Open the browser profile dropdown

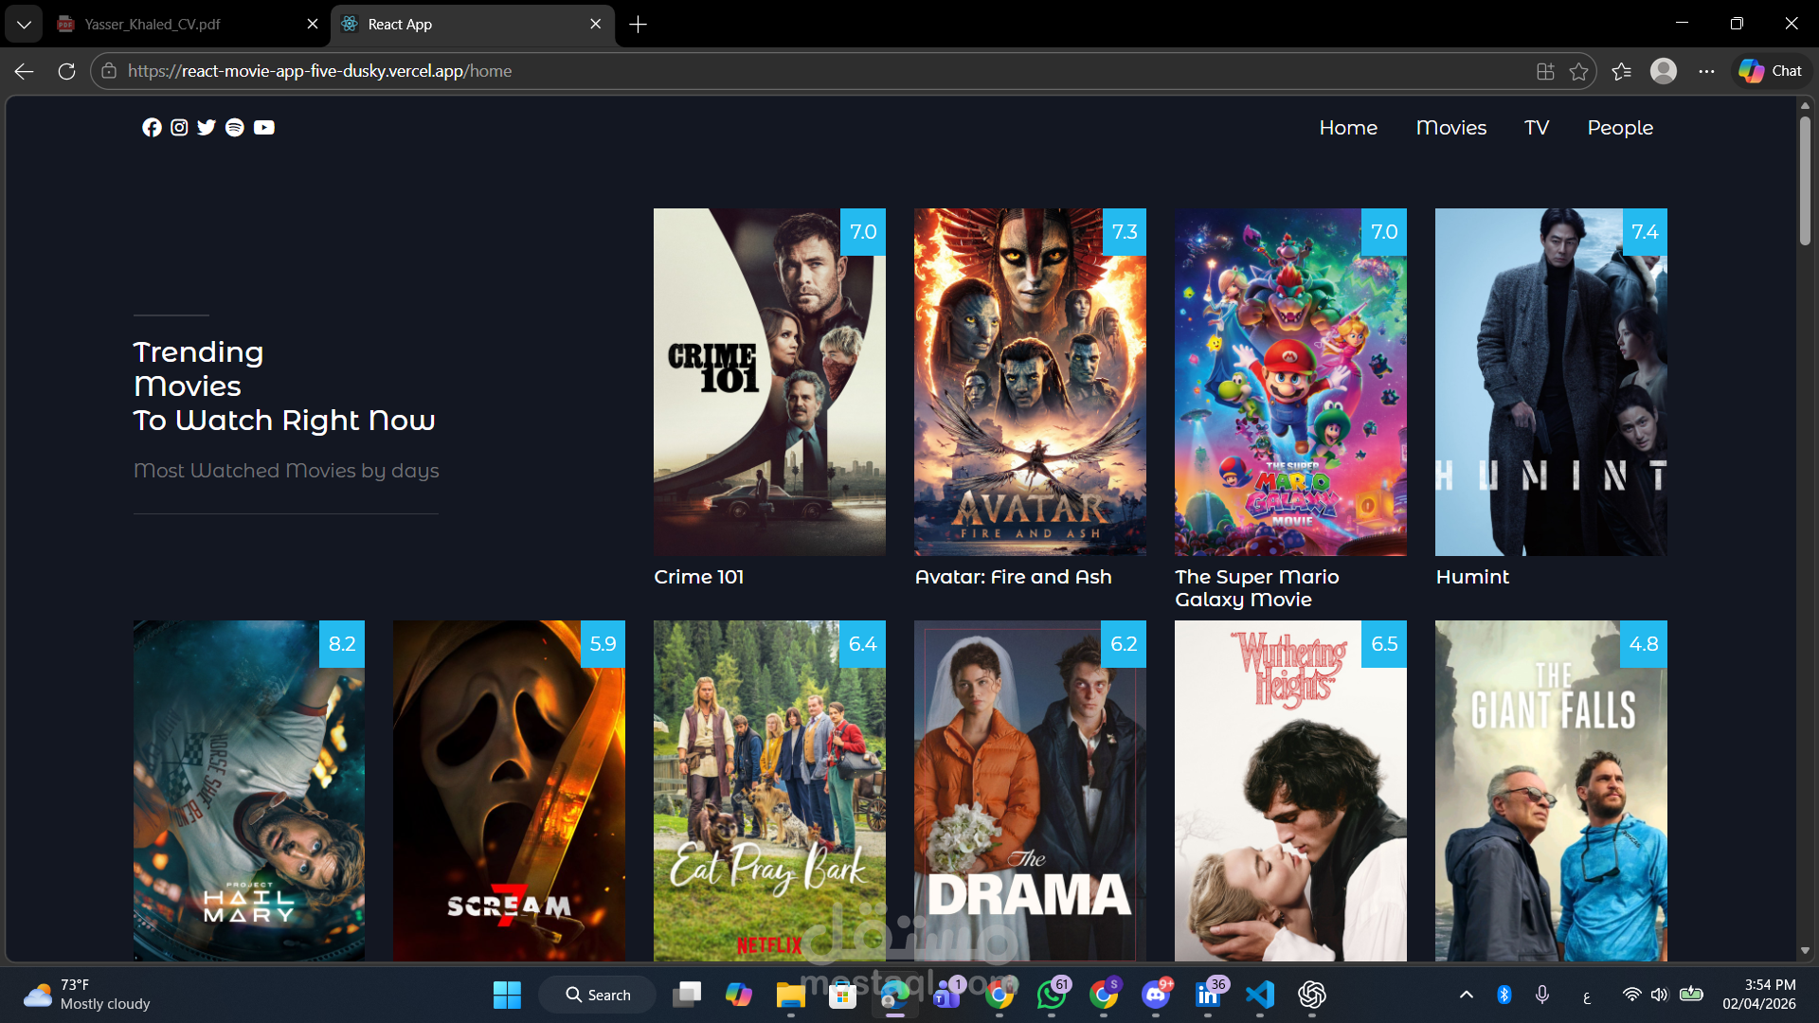pyautogui.click(x=1665, y=71)
